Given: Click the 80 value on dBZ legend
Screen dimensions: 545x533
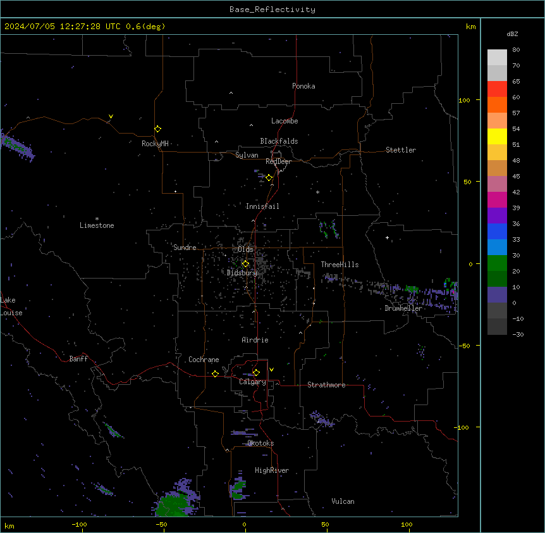Looking at the screenshot, I should (516, 50).
